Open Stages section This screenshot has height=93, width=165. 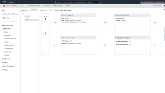6,32
